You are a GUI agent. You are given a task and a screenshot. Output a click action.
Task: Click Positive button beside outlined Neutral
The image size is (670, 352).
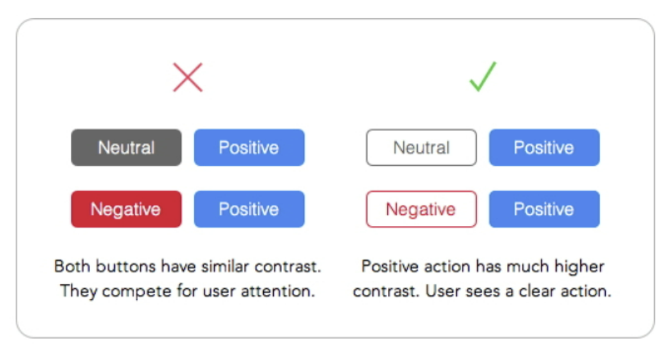pyautogui.click(x=544, y=148)
